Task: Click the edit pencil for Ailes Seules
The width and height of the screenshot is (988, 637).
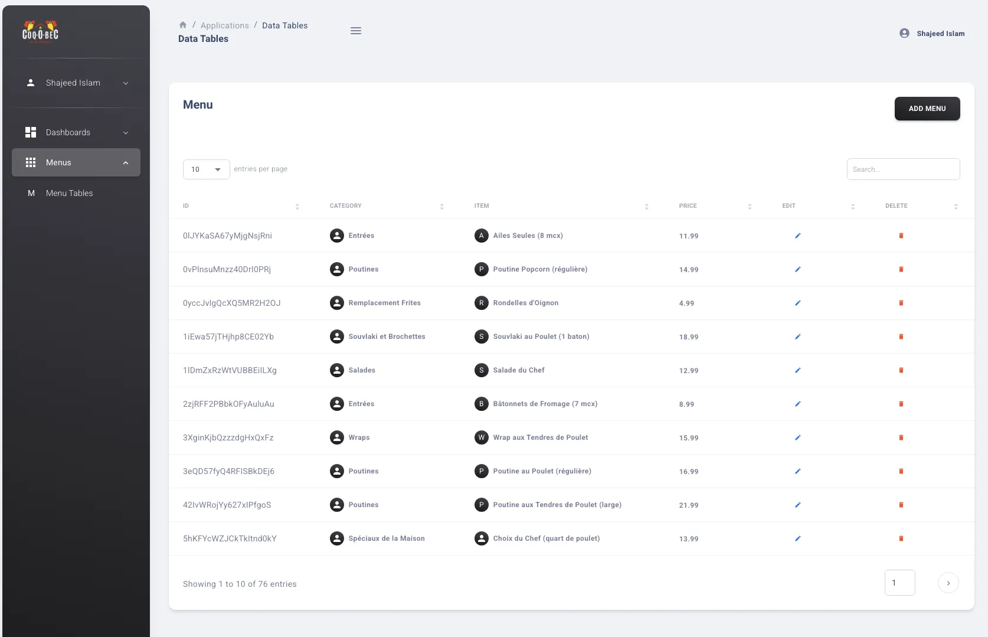Action: tap(797, 236)
